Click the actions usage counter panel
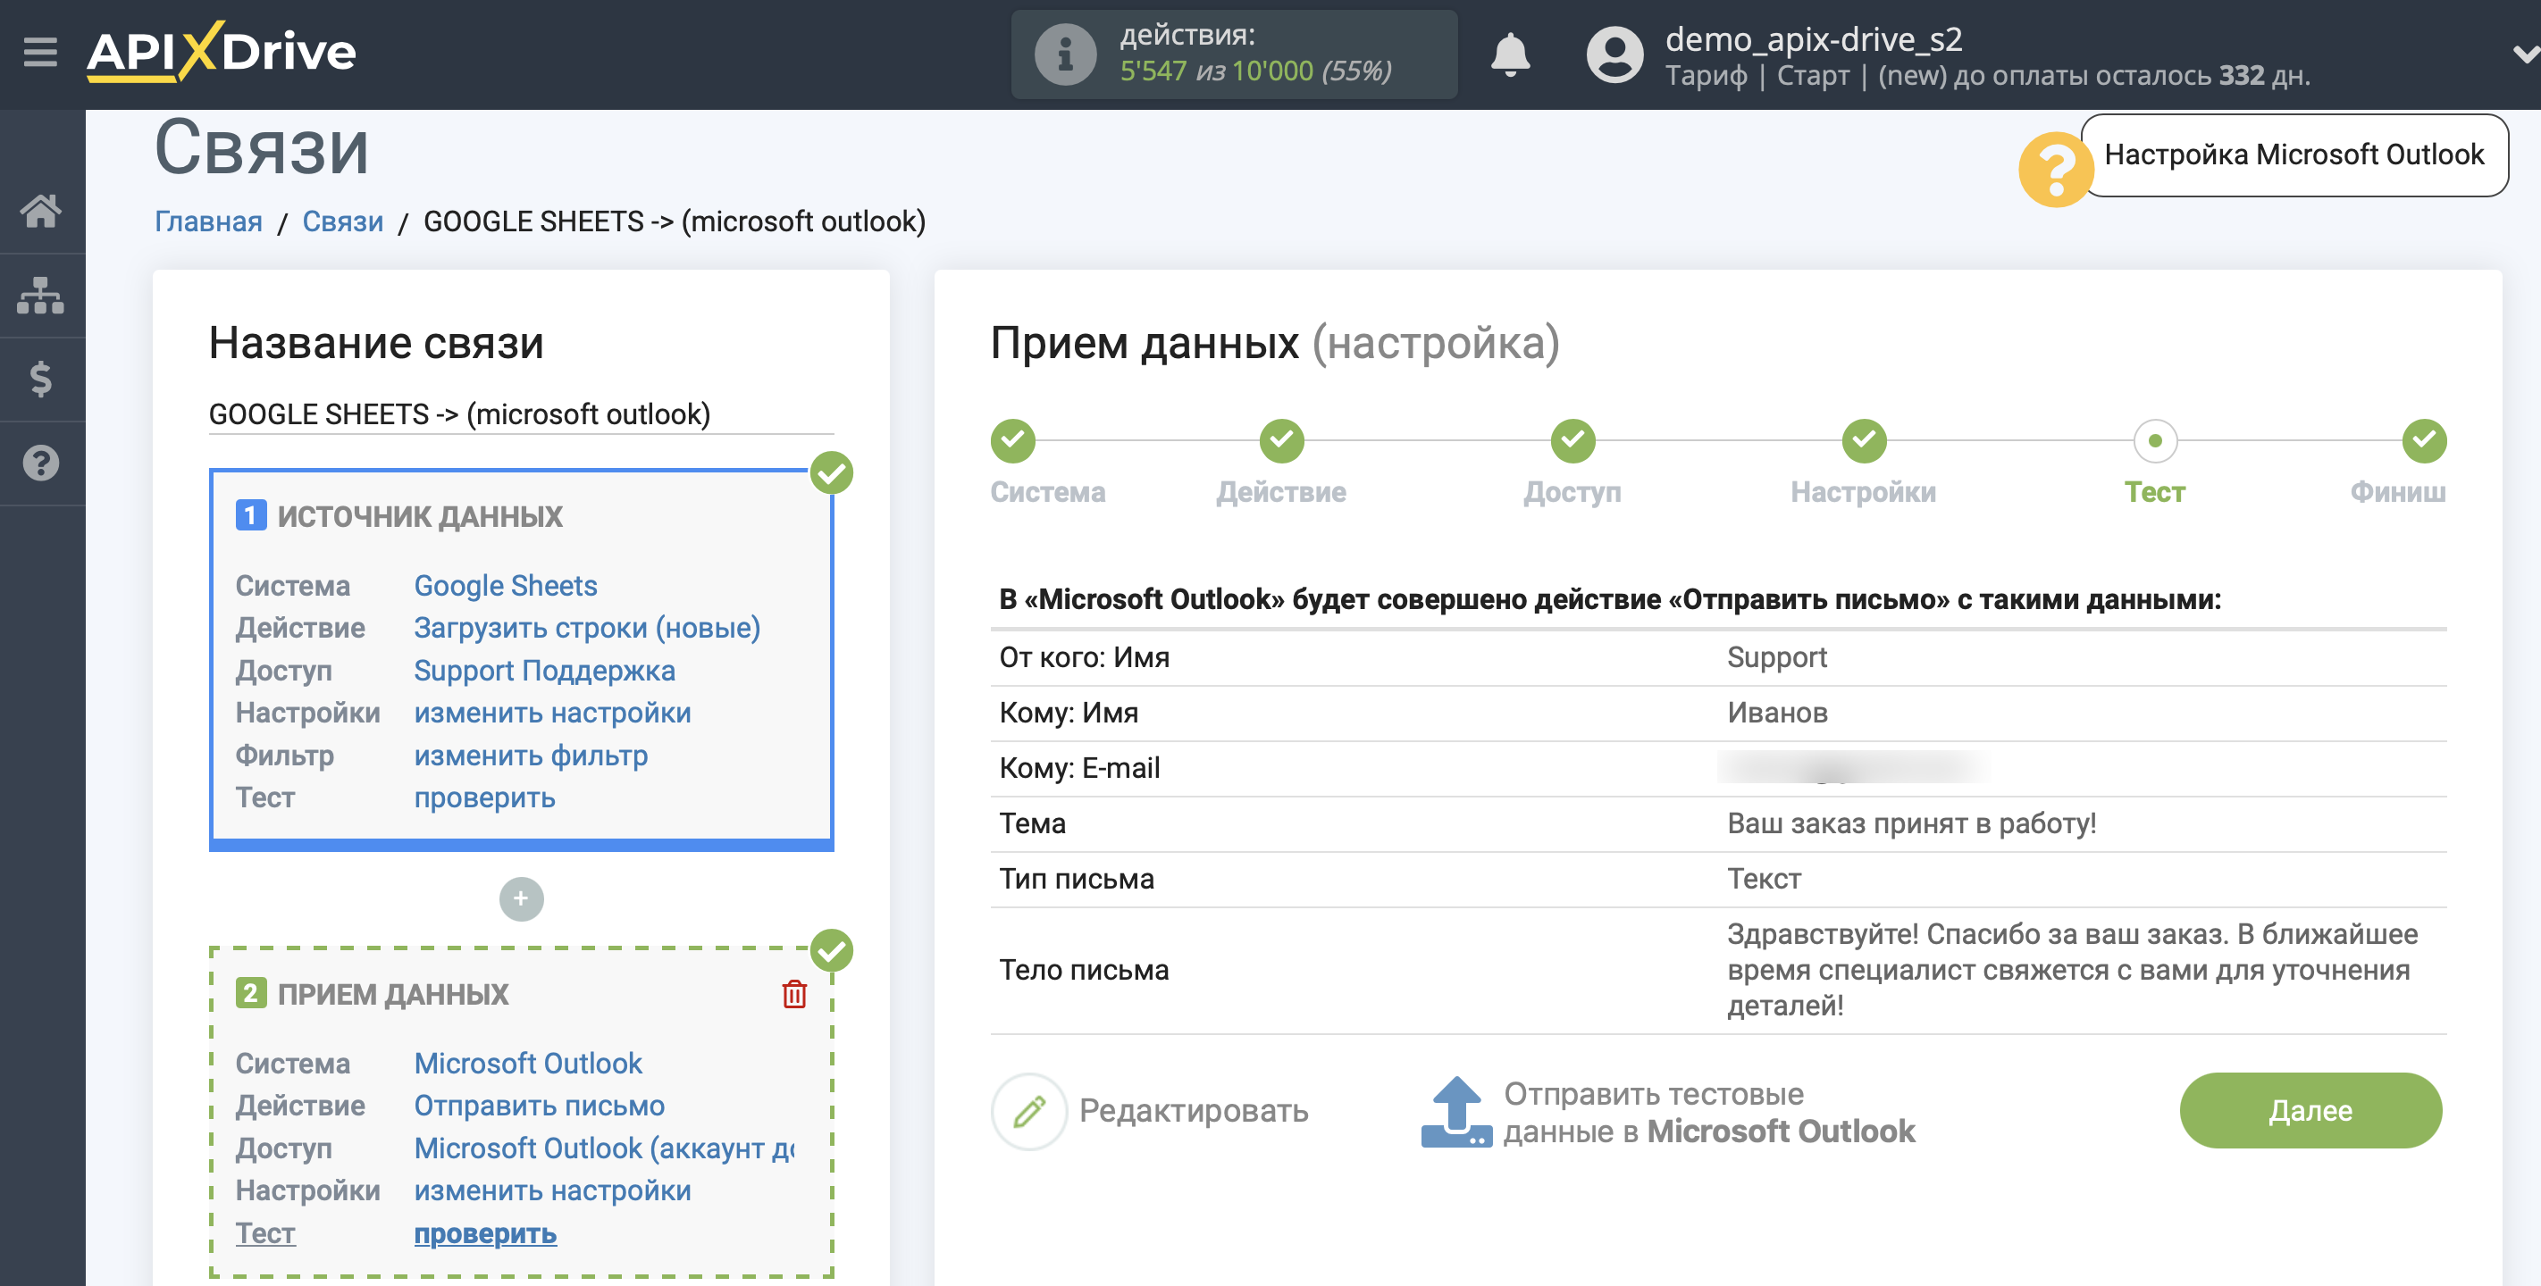 [1233, 54]
